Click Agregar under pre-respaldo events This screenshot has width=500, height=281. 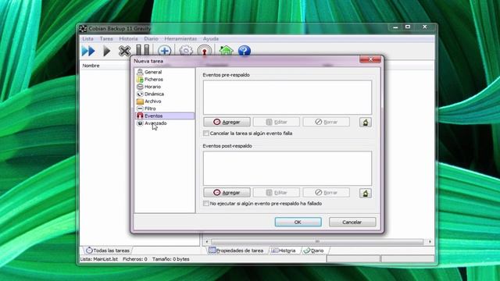point(227,122)
